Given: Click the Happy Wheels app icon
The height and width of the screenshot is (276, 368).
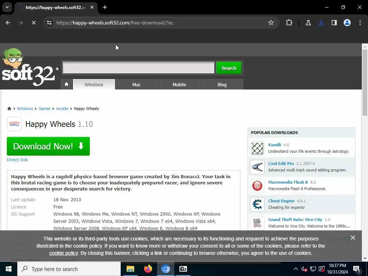Looking at the screenshot, I should pyautogui.click(x=14, y=124).
